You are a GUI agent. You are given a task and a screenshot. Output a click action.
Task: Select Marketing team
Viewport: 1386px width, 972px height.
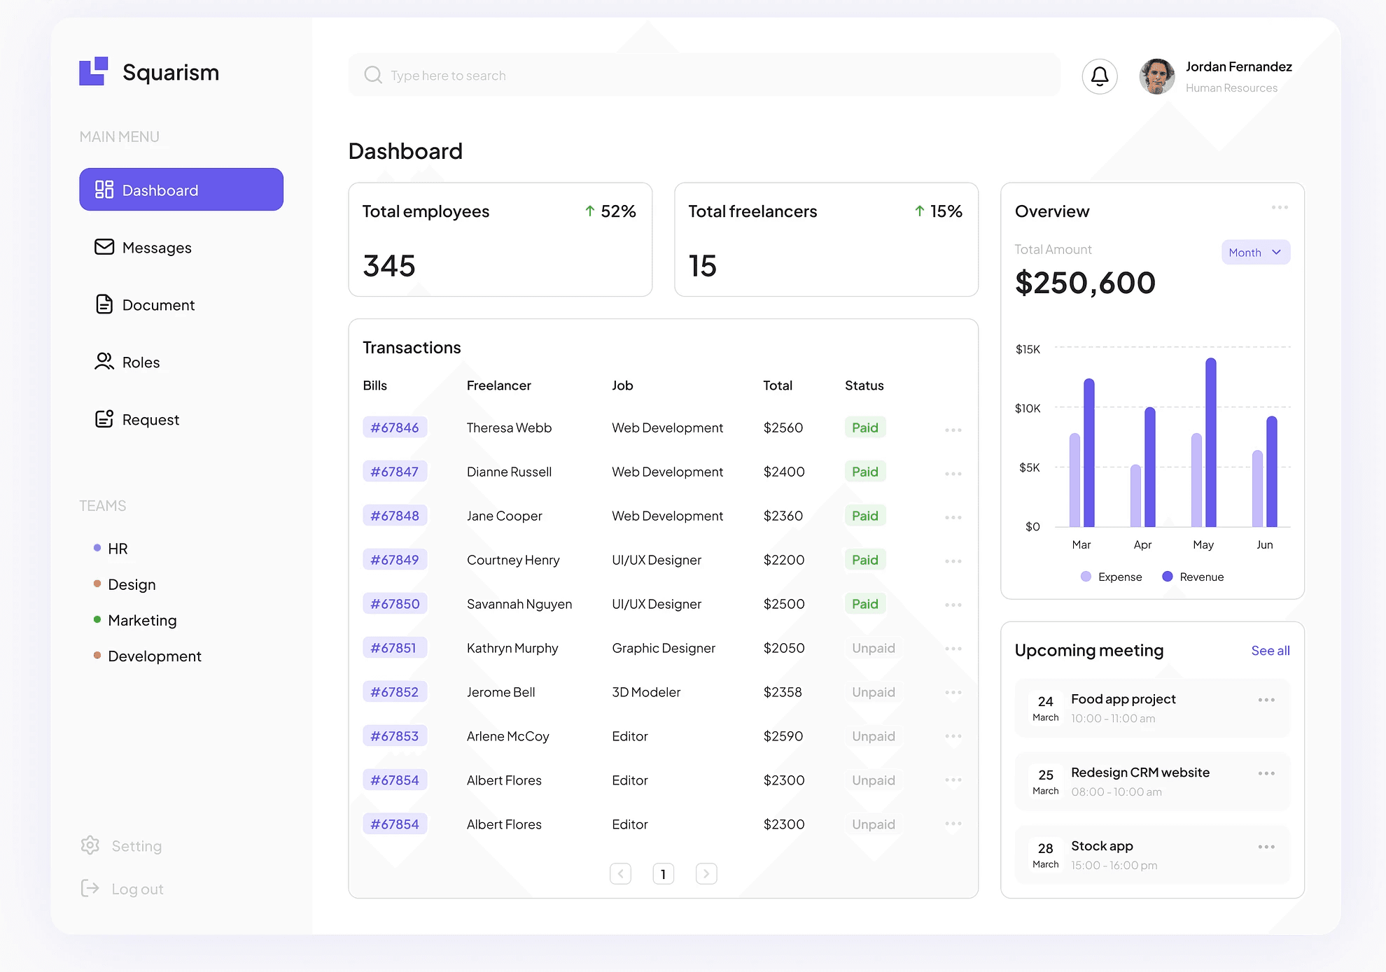tap(142, 620)
